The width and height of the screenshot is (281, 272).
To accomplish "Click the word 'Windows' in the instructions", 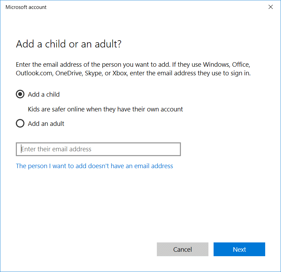I will click(x=216, y=64).
